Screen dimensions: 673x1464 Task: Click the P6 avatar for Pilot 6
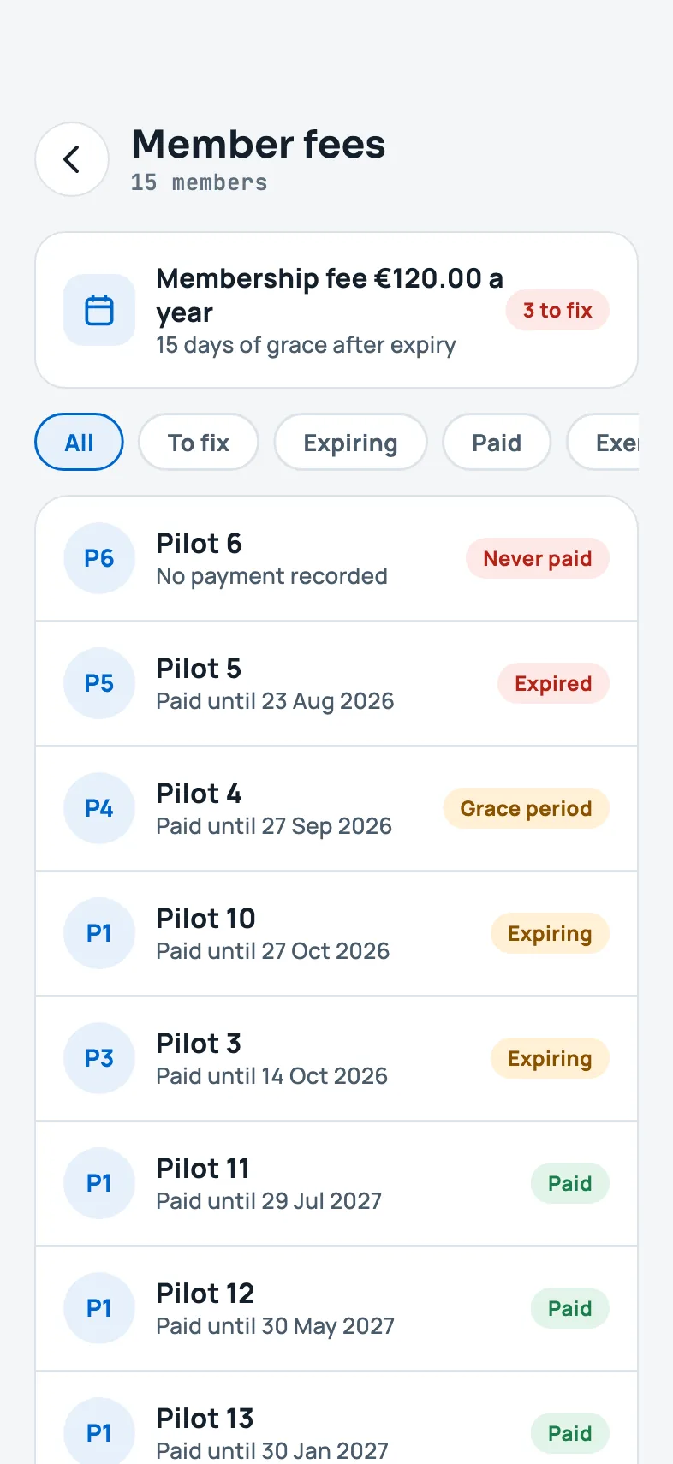coord(99,558)
